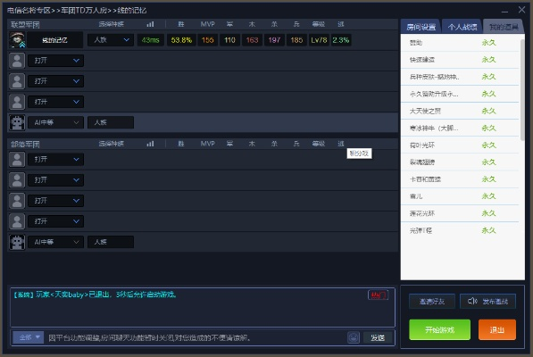
Task: Select the 大天使之翼 item row
Action: click(x=460, y=111)
